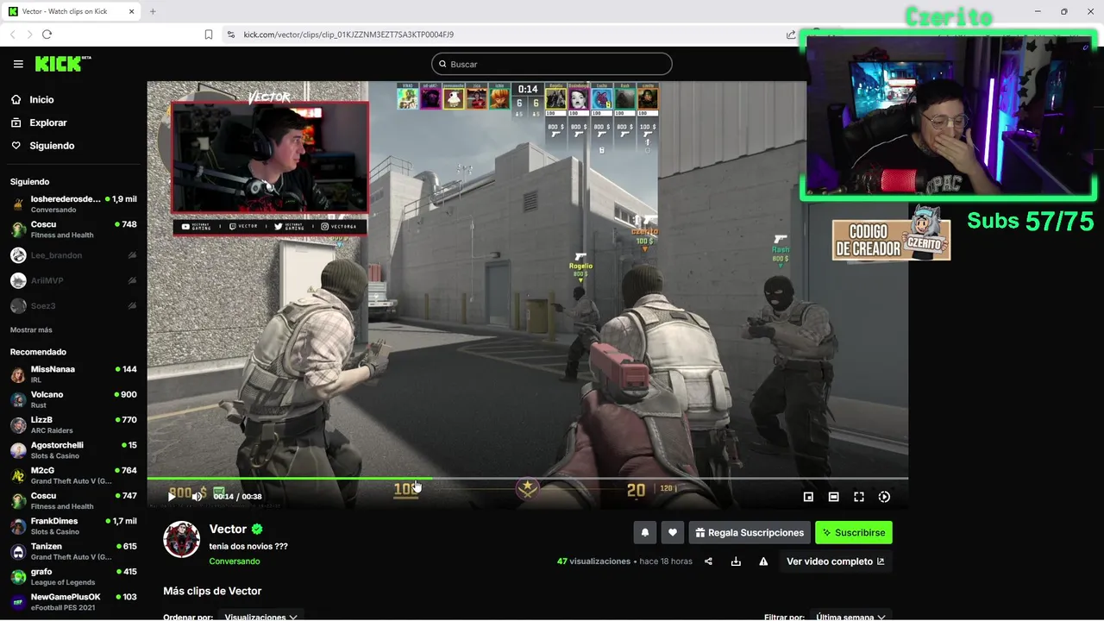Screen dimensions: 1104x621
Task: Open LizzB ARC Raiders channel
Action: coord(73,425)
